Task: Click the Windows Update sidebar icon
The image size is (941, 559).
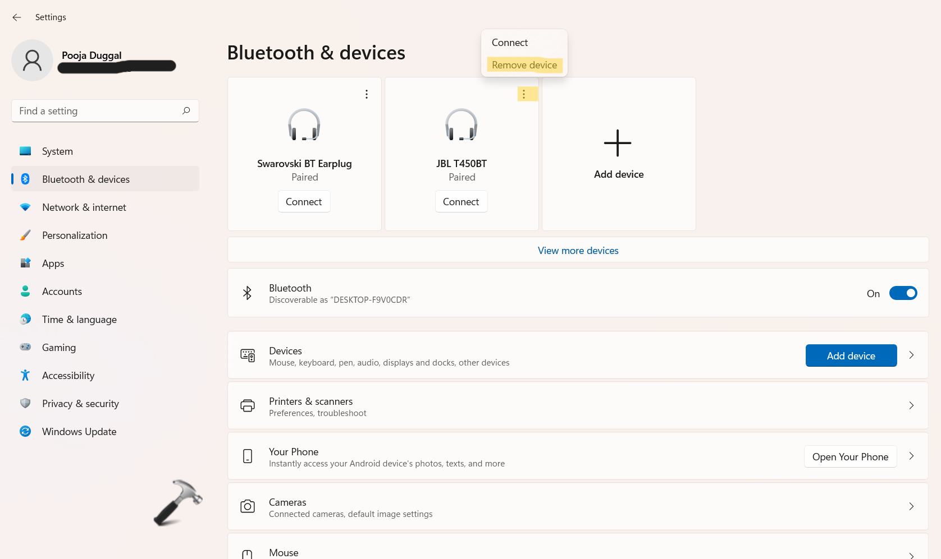Action: pyautogui.click(x=25, y=431)
